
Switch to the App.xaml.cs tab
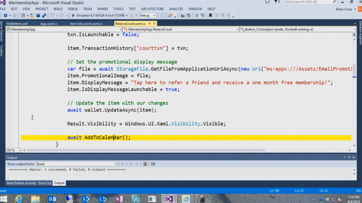point(49,24)
